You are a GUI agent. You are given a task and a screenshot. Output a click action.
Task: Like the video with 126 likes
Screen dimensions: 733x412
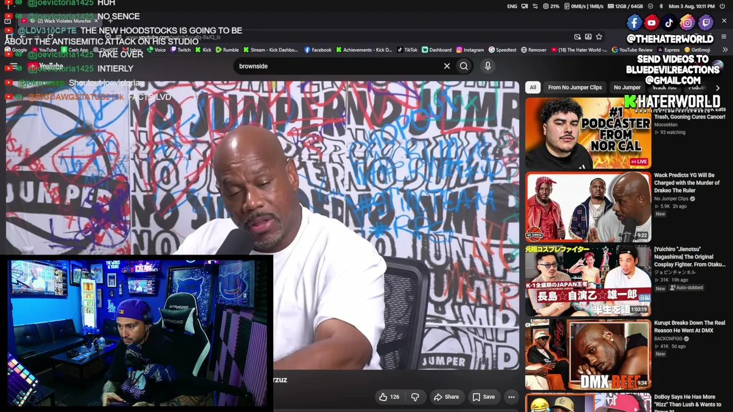389,397
